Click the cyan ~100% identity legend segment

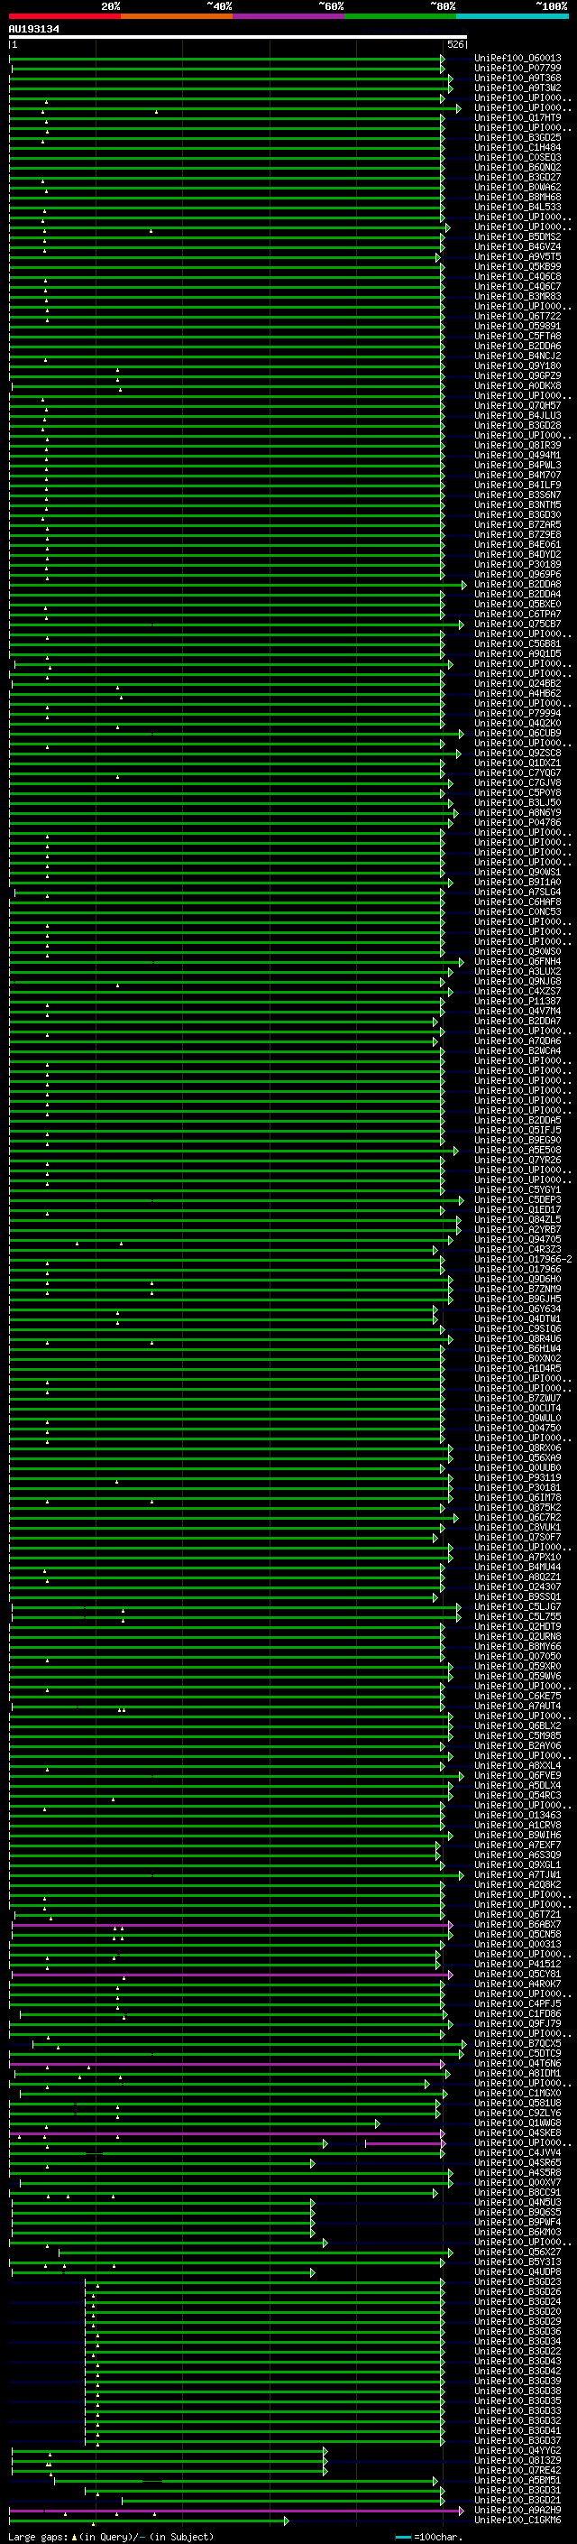512,17
